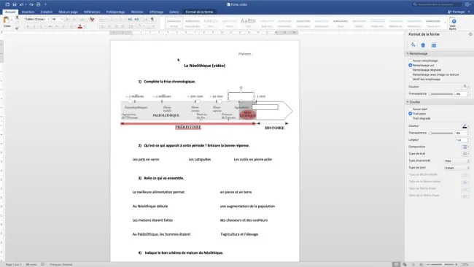Open the Mise en page tab
Screen dimensions: 474x267
point(68,12)
